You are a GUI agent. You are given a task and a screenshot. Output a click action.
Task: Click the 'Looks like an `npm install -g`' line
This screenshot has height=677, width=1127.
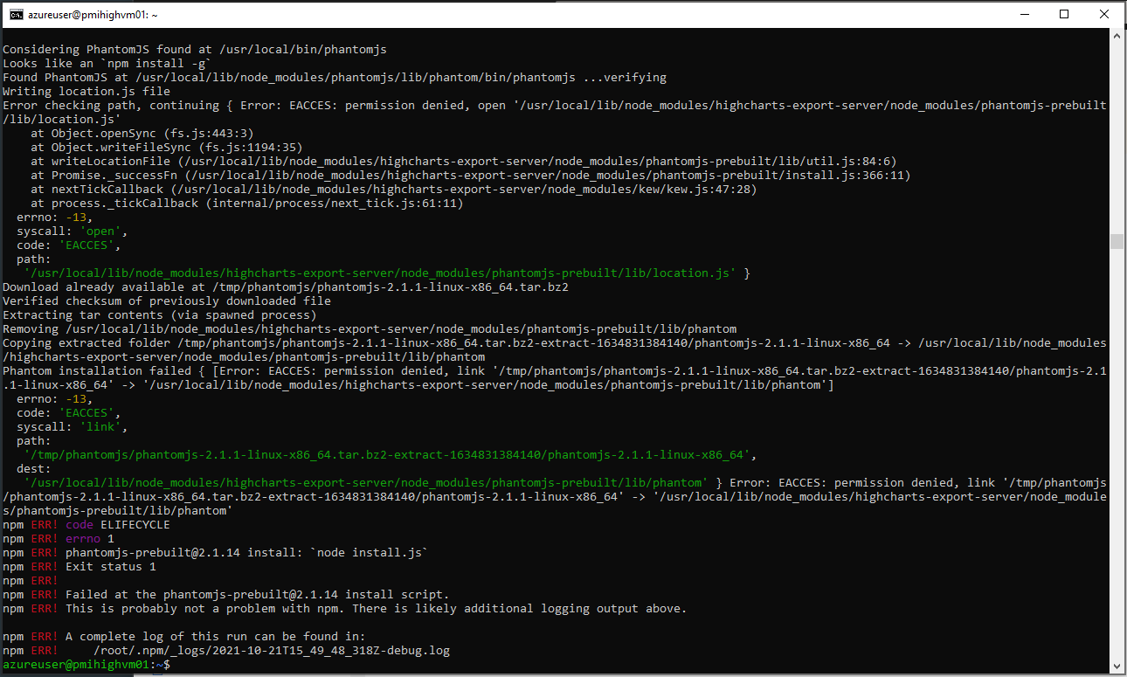click(x=107, y=64)
